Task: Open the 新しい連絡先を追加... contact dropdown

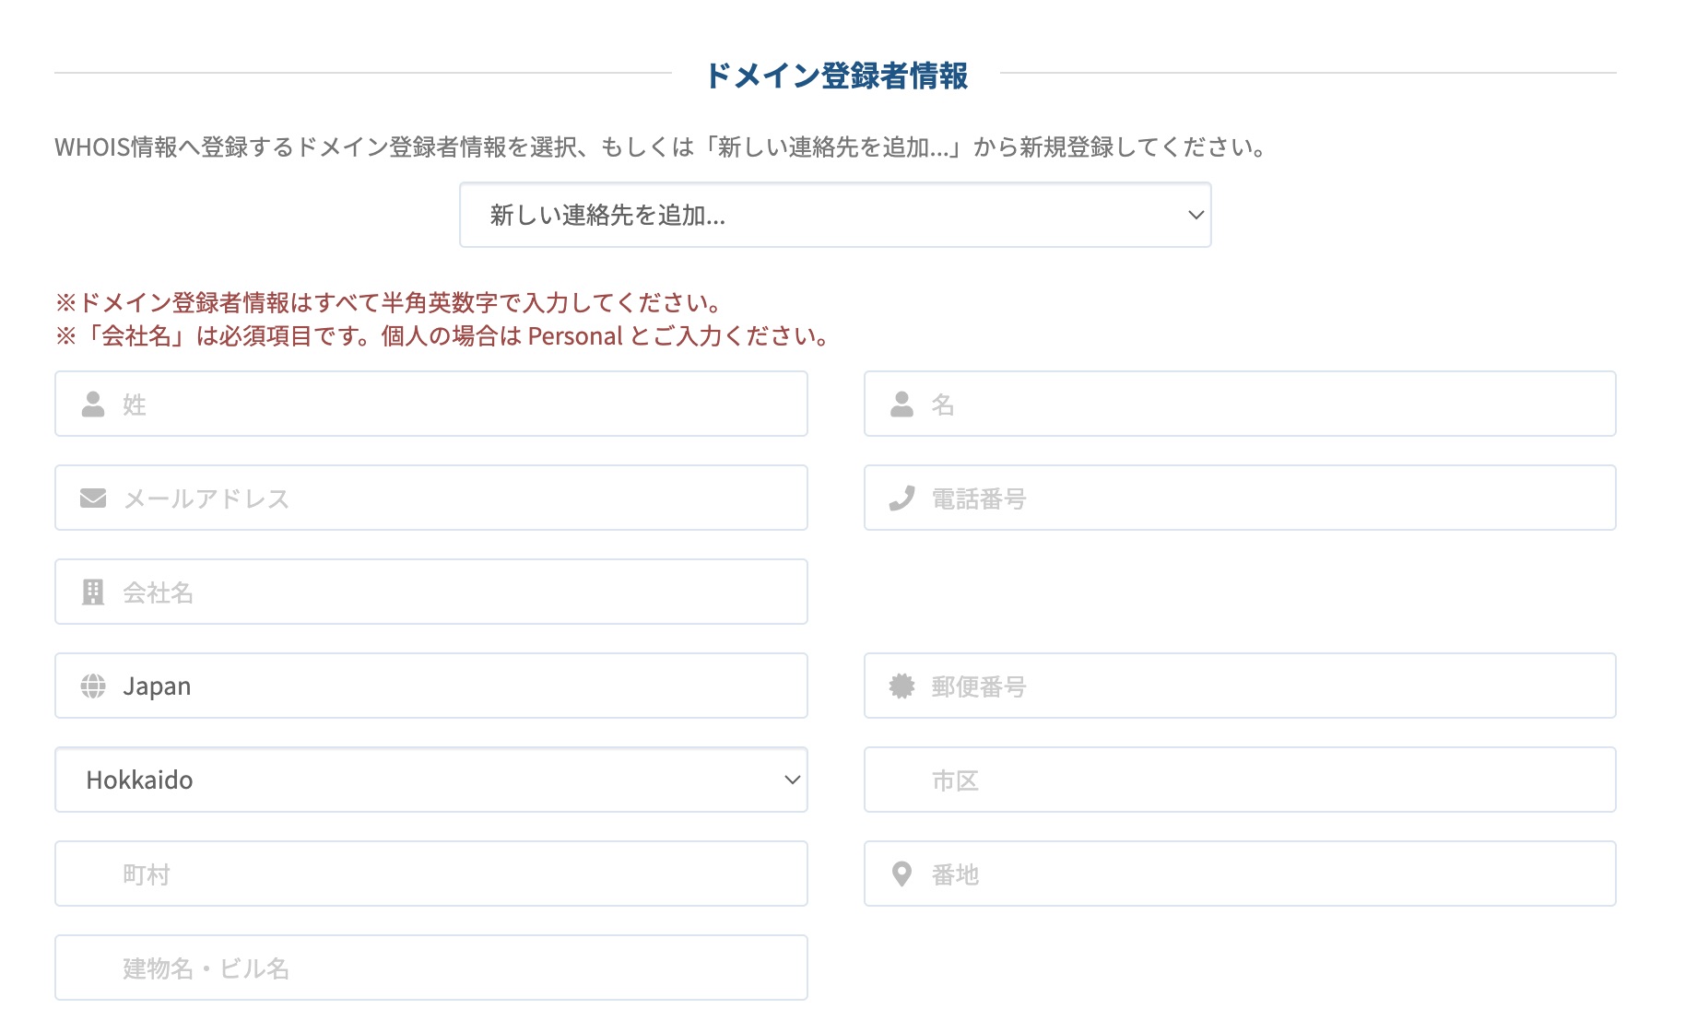Action: (835, 215)
